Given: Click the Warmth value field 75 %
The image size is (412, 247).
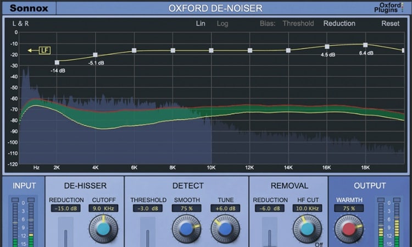Looking at the screenshot, I should point(349,208).
